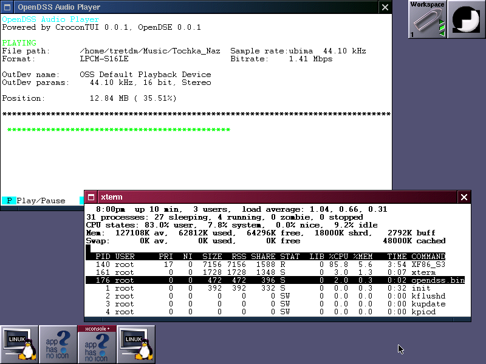
Task: Miniaturize the OpenDSS Audio Player window
Action: (7, 7)
